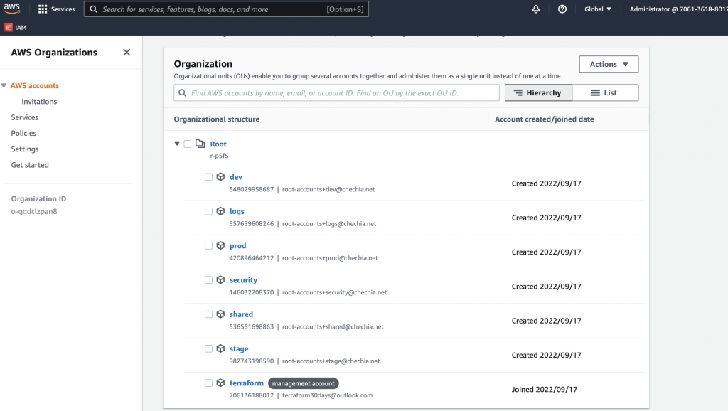The image size is (728, 411).
Task: Check the dev account checkbox
Action: pos(208,177)
